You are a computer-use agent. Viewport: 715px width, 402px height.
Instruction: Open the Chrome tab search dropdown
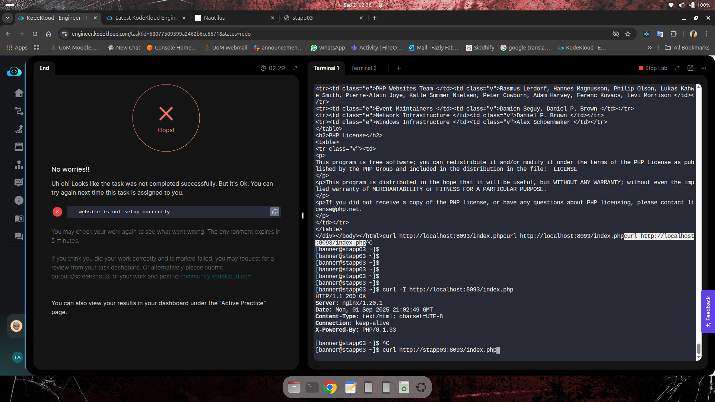click(x=7, y=18)
